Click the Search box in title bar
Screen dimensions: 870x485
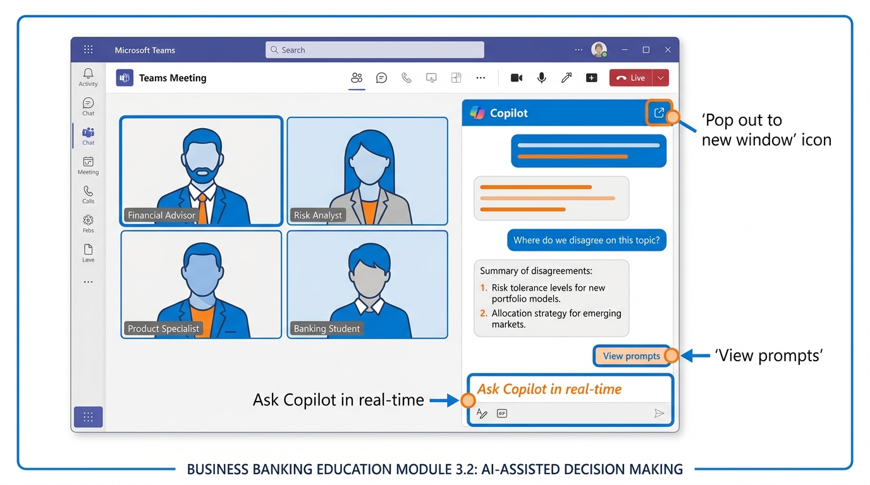375,50
